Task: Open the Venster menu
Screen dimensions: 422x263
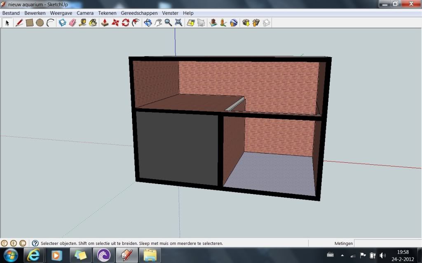Action: pos(171,13)
